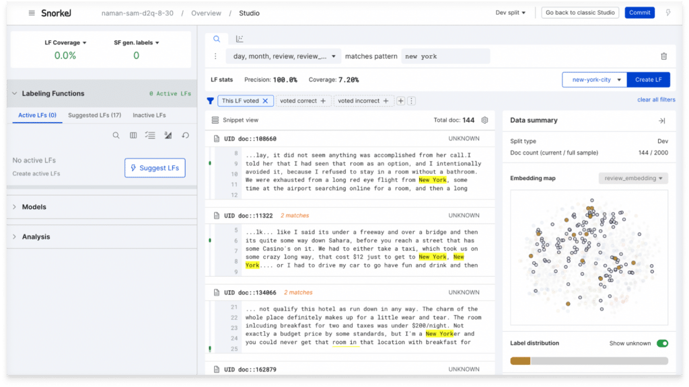
Task: Open the Dev split dropdown
Action: pyautogui.click(x=510, y=13)
